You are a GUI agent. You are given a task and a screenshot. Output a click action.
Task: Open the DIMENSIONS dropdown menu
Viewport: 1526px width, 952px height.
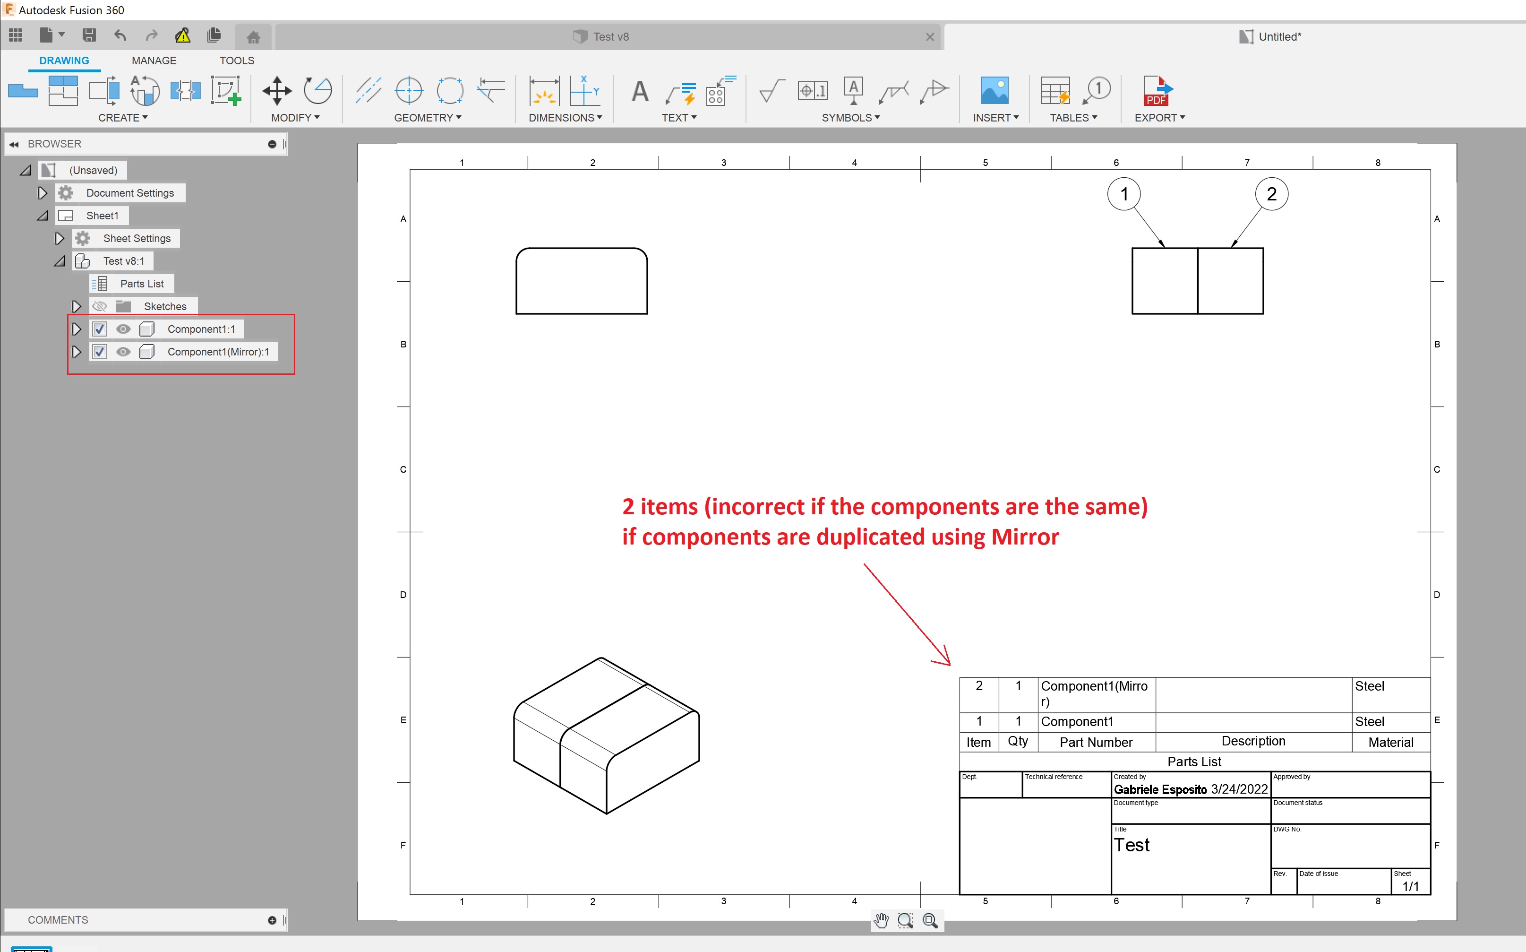tap(565, 118)
